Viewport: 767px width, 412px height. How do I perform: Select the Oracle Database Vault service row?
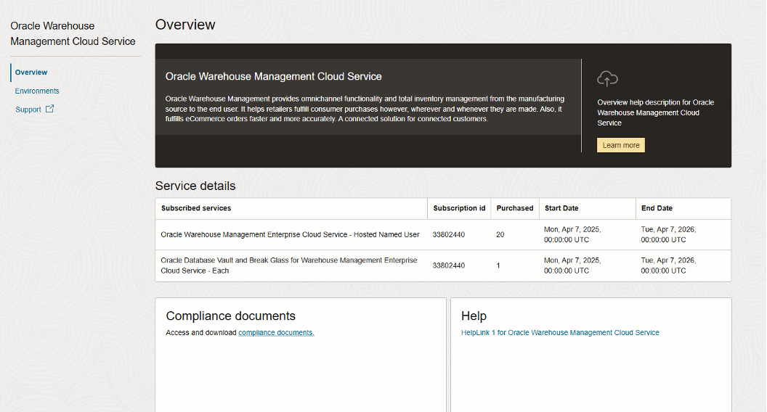click(x=443, y=266)
